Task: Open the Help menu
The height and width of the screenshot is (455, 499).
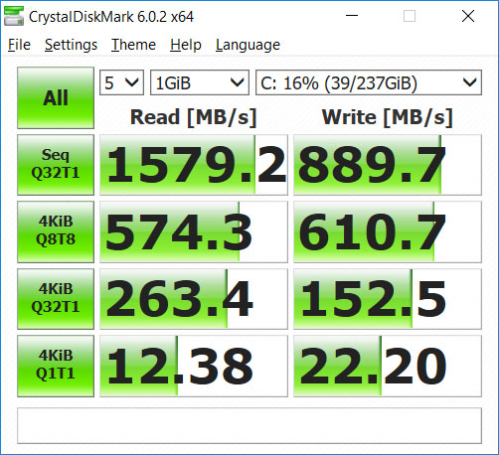Action: (186, 45)
